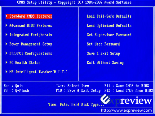
Task: Click arrow beside MB Intelligent Tweaker
Action: [x=7, y=72]
